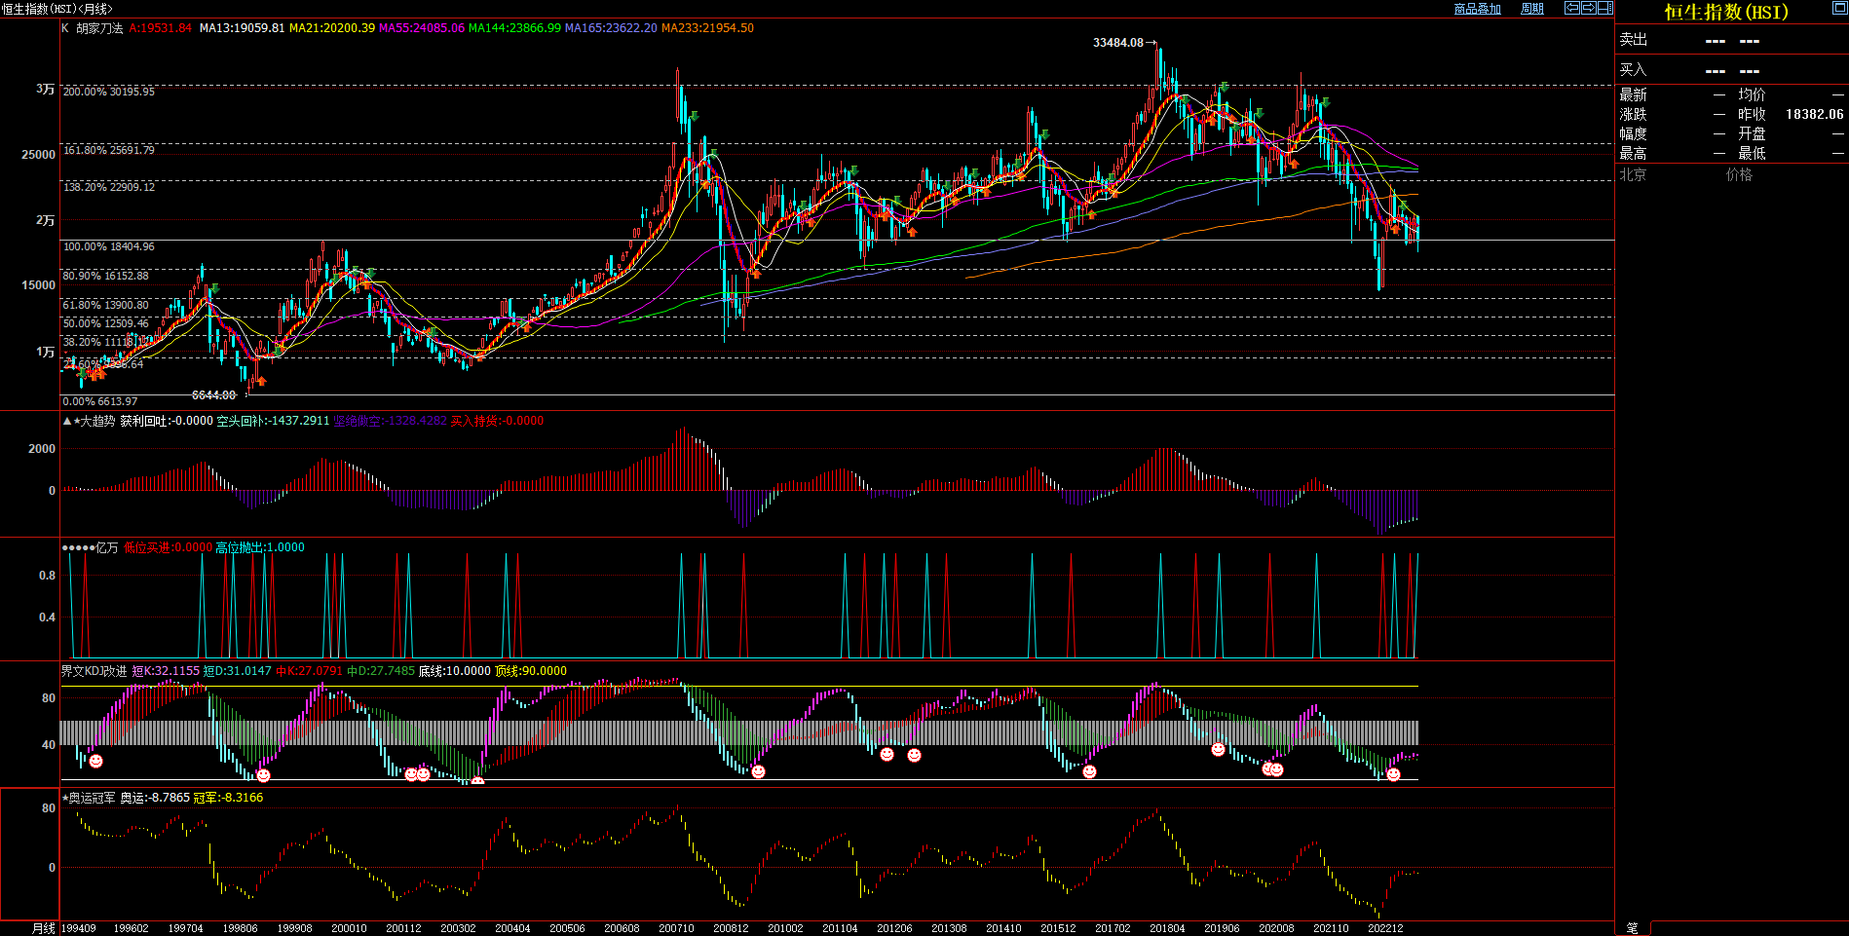Click the magenta MA55 legend value
Screen dimensions: 1849x936
tap(421, 28)
